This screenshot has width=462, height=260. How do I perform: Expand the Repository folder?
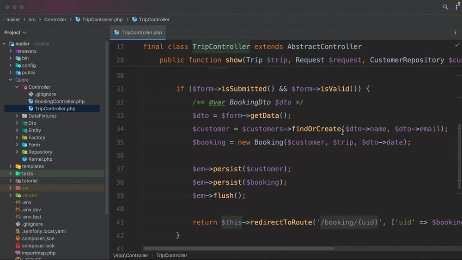(x=17, y=152)
